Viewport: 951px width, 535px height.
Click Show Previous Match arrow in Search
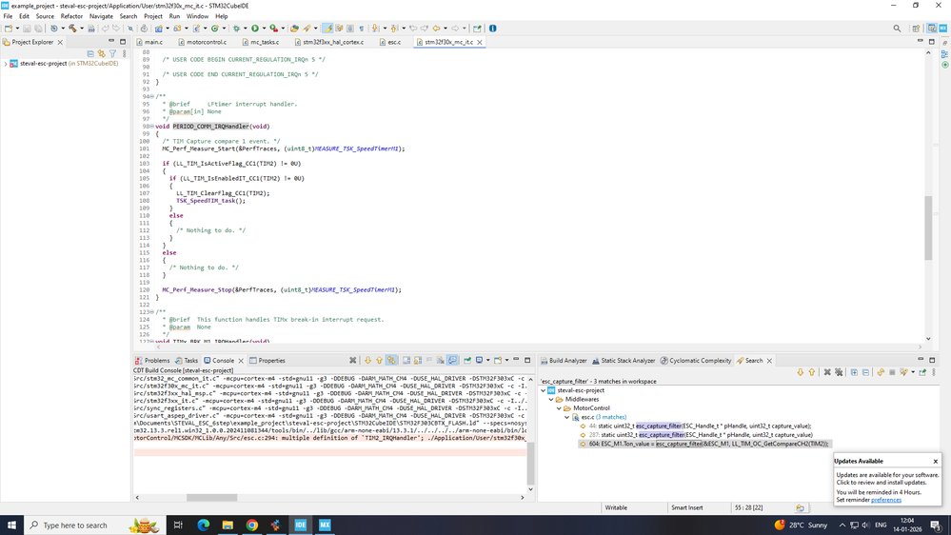point(811,372)
